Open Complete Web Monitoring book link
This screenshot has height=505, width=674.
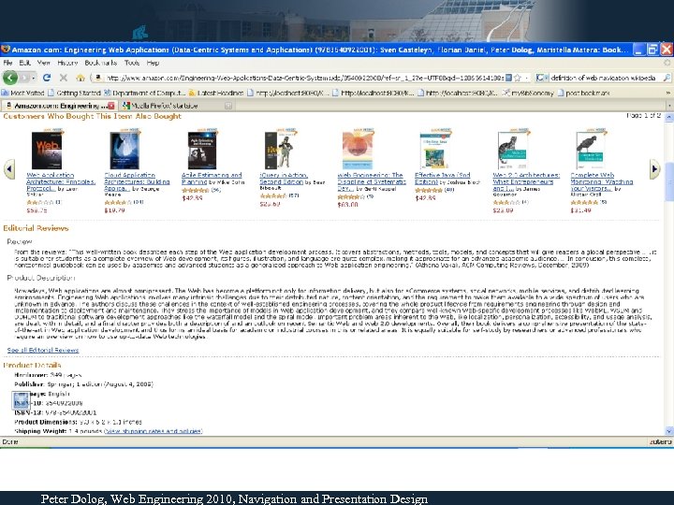(x=601, y=181)
